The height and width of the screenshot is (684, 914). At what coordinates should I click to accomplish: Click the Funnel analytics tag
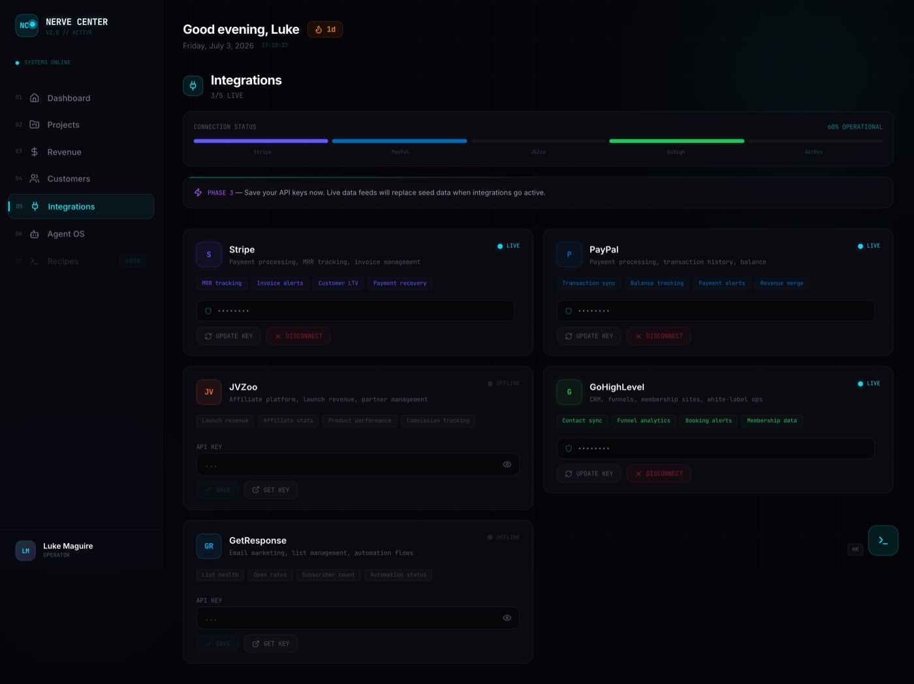pyautogui.click(x=644, y=421)
